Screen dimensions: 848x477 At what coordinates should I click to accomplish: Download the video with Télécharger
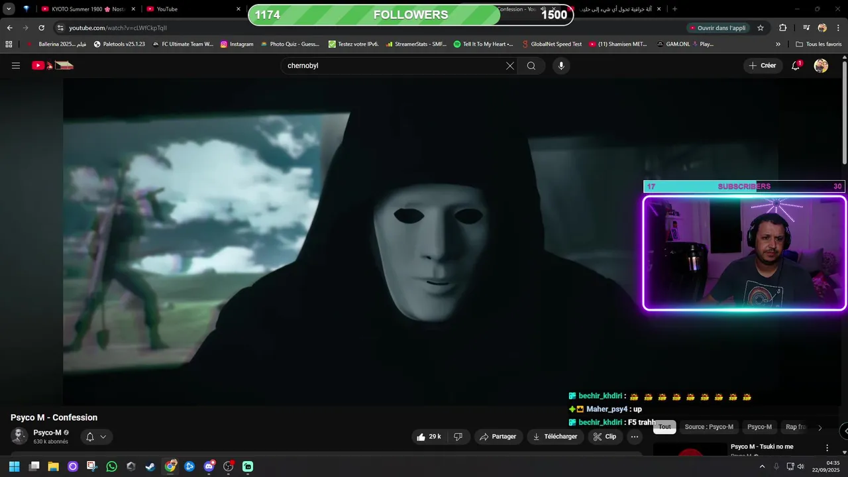pyautogui.click(x=555, y=437)
